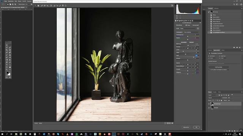243x136 pixels.
Task: Click OK in Camera Raw dialog
Action: (196, 127)
